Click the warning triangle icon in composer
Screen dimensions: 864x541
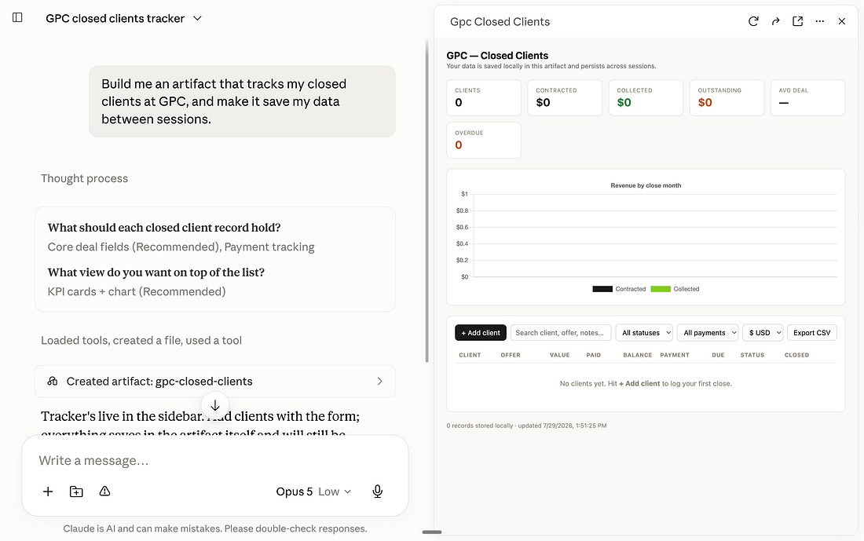[x=104, y=492]
